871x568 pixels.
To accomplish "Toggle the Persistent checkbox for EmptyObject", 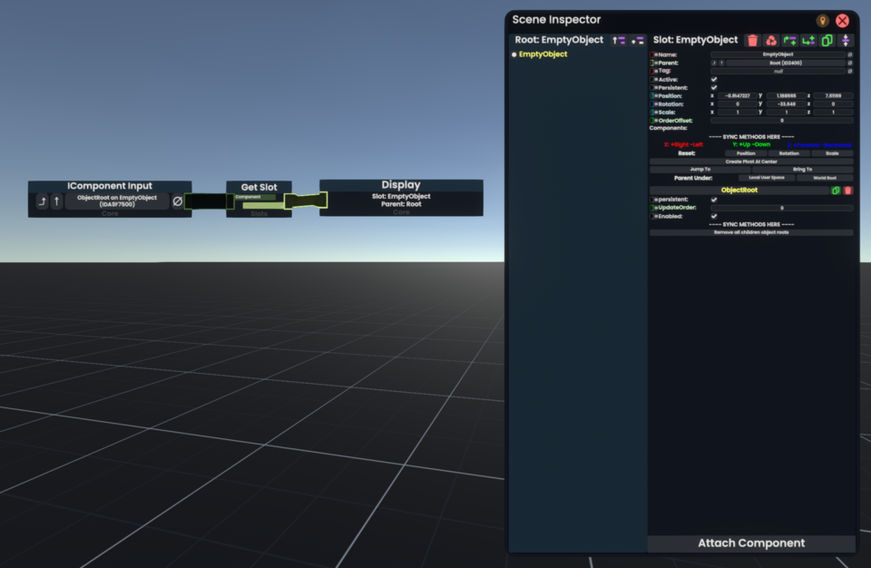I will [x=713, y=87].
